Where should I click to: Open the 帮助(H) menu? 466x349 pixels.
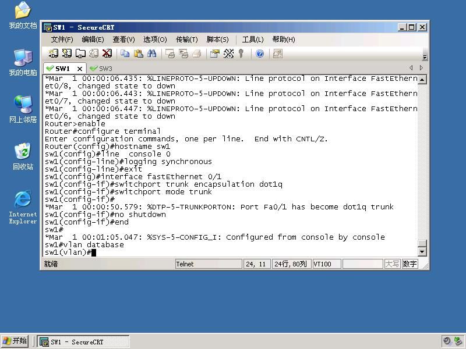coord(284,40)
